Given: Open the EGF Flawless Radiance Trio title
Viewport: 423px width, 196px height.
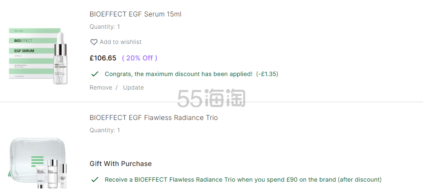Looking at the screenshot, I should tap(154, 118).
